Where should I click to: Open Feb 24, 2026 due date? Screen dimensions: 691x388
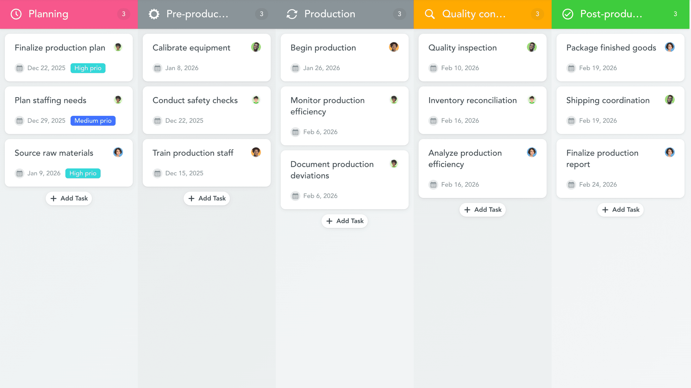598,185
